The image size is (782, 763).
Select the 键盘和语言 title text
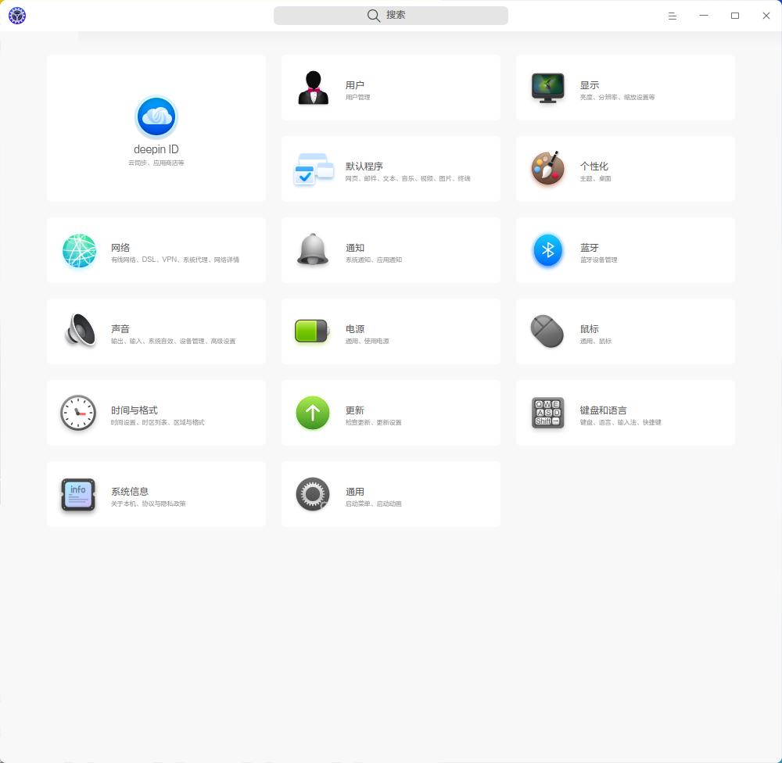604,410
